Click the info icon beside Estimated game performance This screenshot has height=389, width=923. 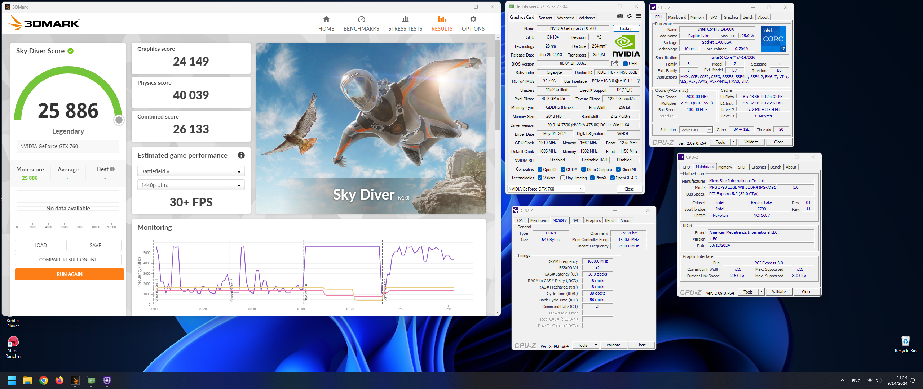pyautogui.click(x=241, y=155)
